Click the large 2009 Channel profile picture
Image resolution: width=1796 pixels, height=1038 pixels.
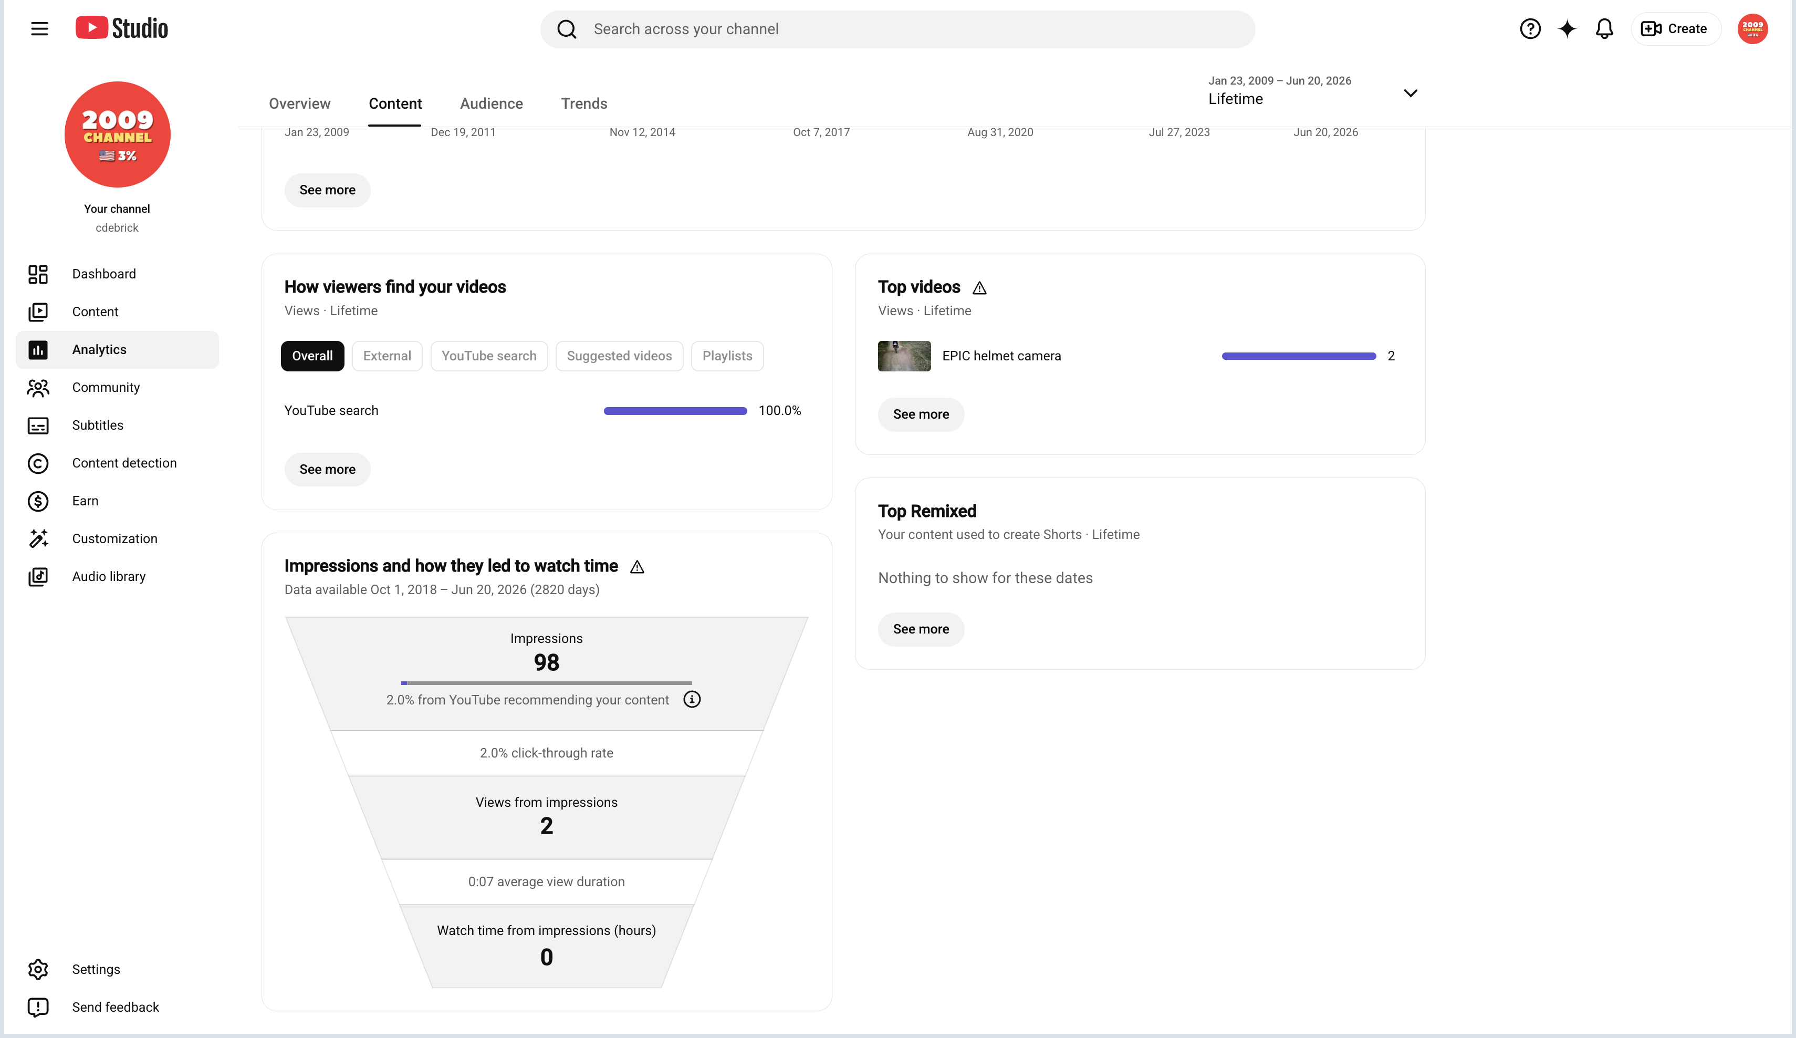pyautogui.click(x=118, y=134)
